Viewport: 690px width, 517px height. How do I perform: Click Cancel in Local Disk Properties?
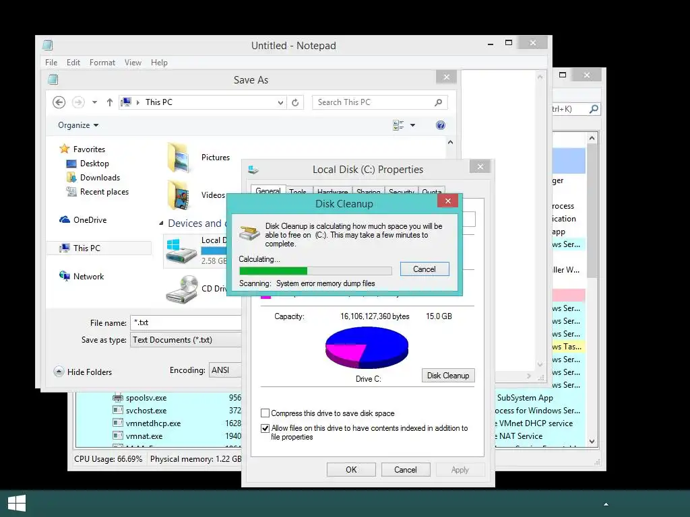[x=405, y=469]
